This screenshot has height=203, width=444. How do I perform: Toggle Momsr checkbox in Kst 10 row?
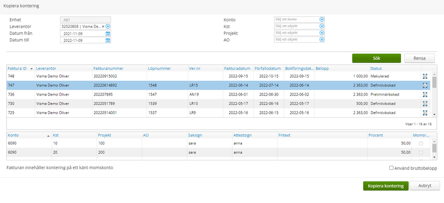(421, 143)
